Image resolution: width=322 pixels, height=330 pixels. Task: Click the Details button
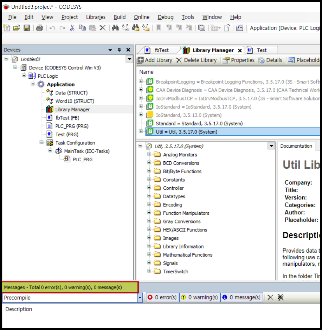270,60
